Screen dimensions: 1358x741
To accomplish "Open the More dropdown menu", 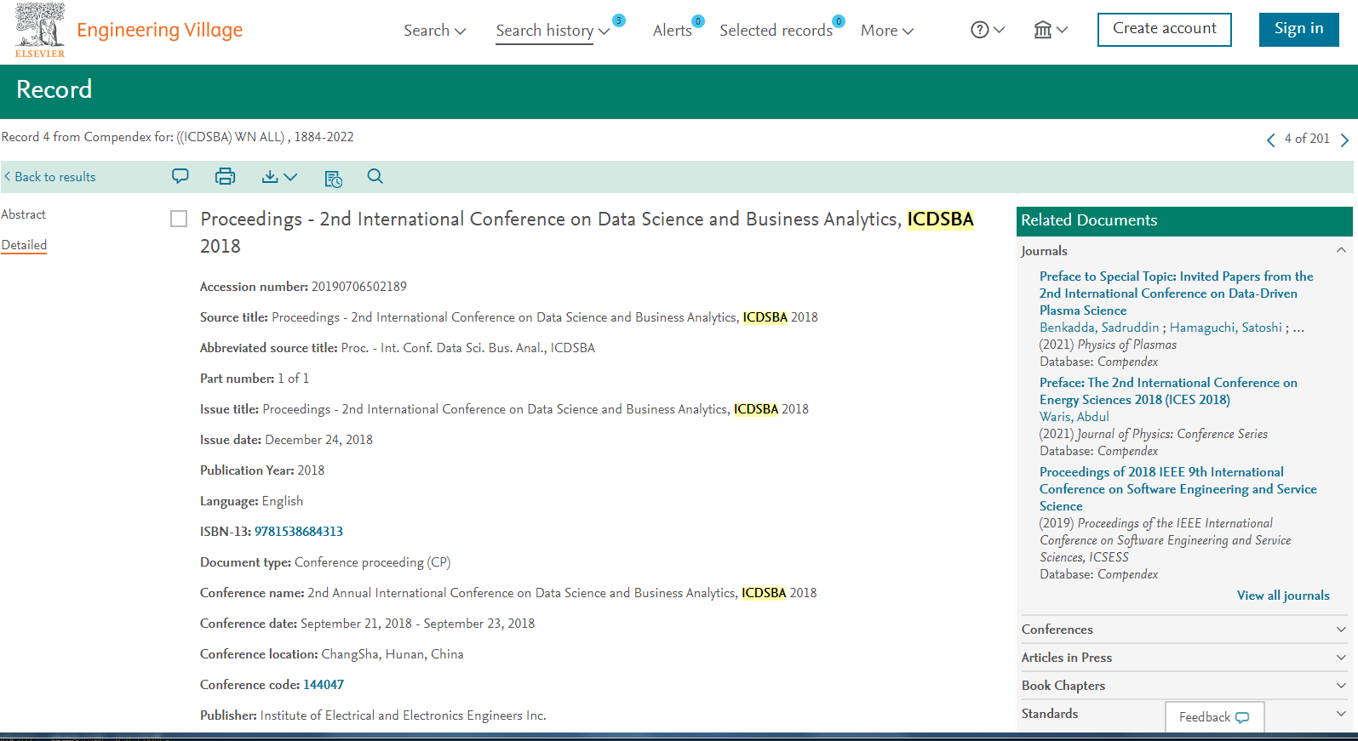I will click(886, 31).
